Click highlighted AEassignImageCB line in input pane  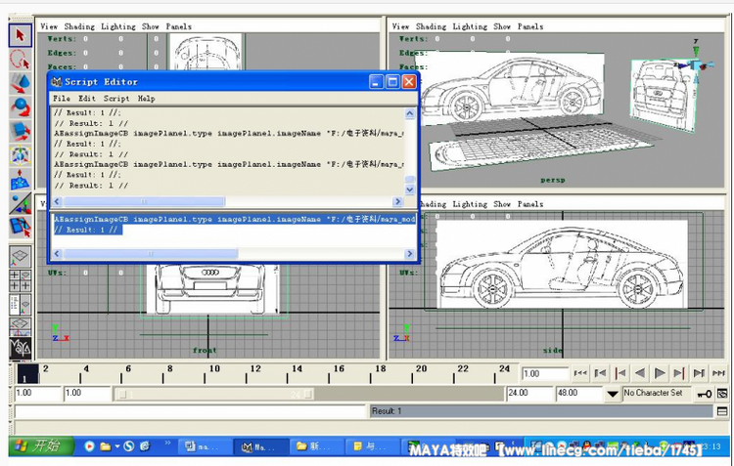coord(235,219)
